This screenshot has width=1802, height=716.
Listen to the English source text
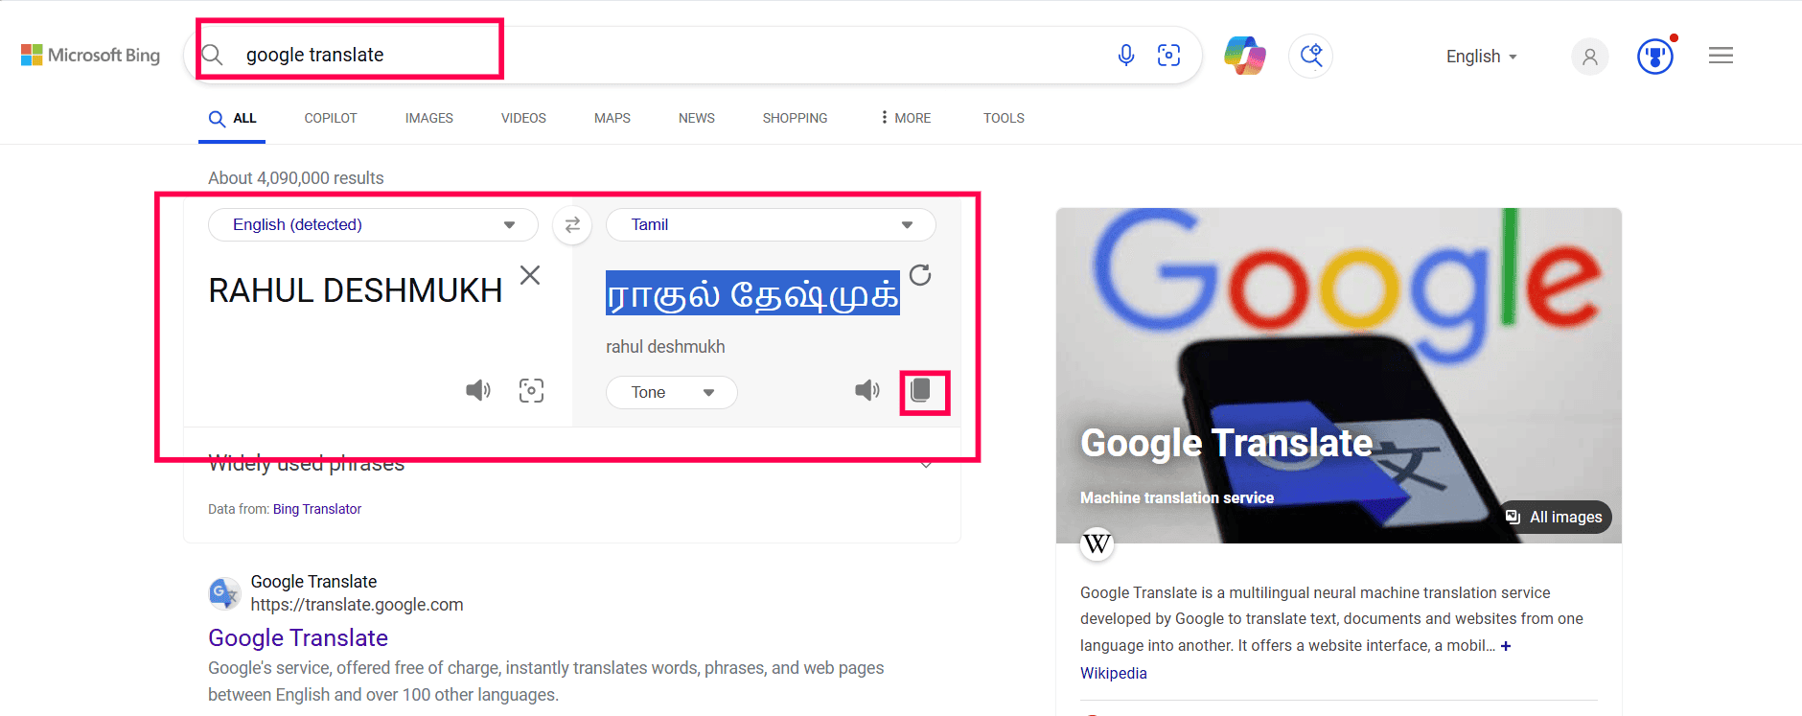(x=478, y=390)
